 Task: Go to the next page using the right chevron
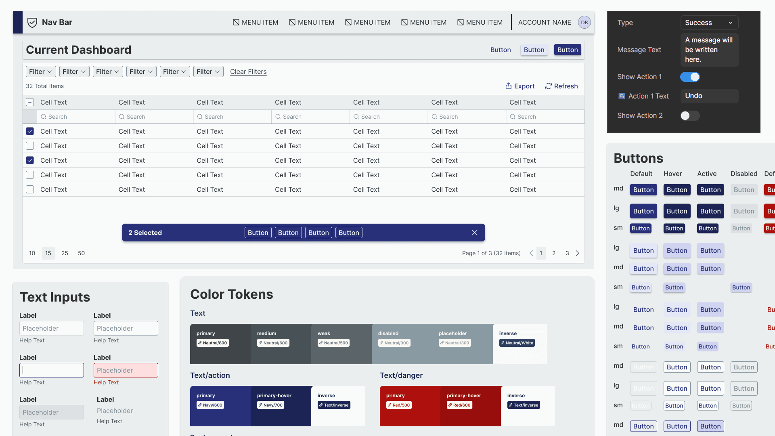point(578,253)
